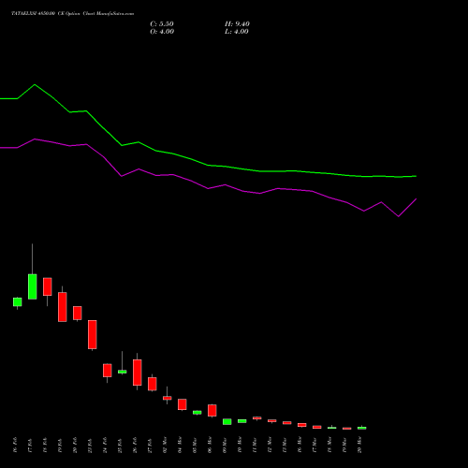Select the 19 Feb date label
The width and height of the screenshot is (468, 468).
(x=60, y=445)
